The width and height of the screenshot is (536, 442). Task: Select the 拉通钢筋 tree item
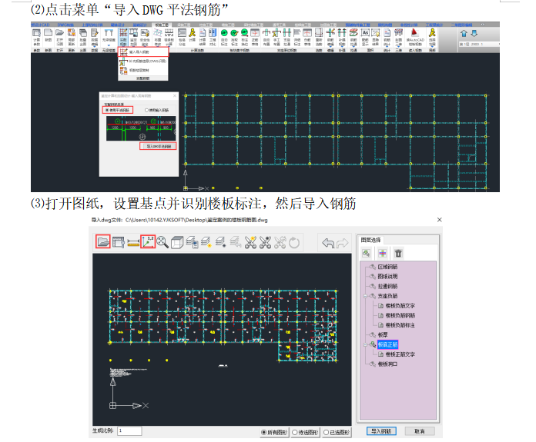tap(387, 287)
